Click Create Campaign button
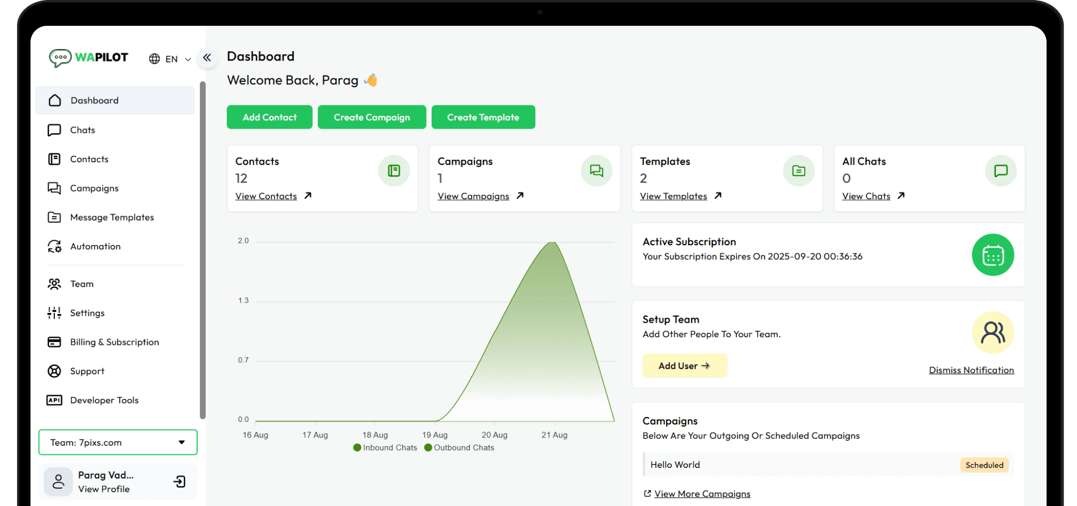 (372, 117)
